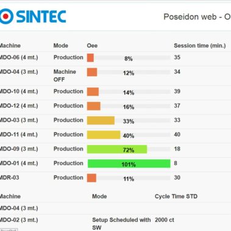The width and height of the screenshot is (231, 231).
Task: Click the MDO-02 (3 mt.) row in lower table
Action: (x=115, y=222)
